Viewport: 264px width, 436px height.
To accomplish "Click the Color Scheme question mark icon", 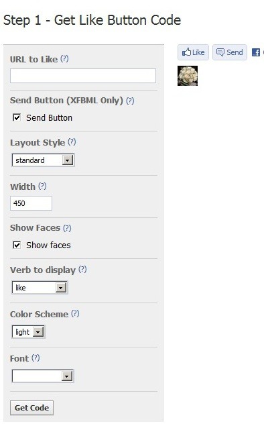I will pos(75,314).
